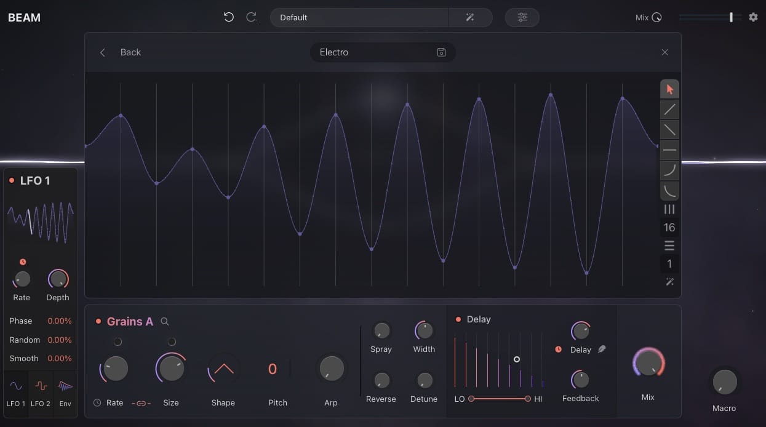
Task: Click the Rate and Size link icon
Action: point(141,403)
